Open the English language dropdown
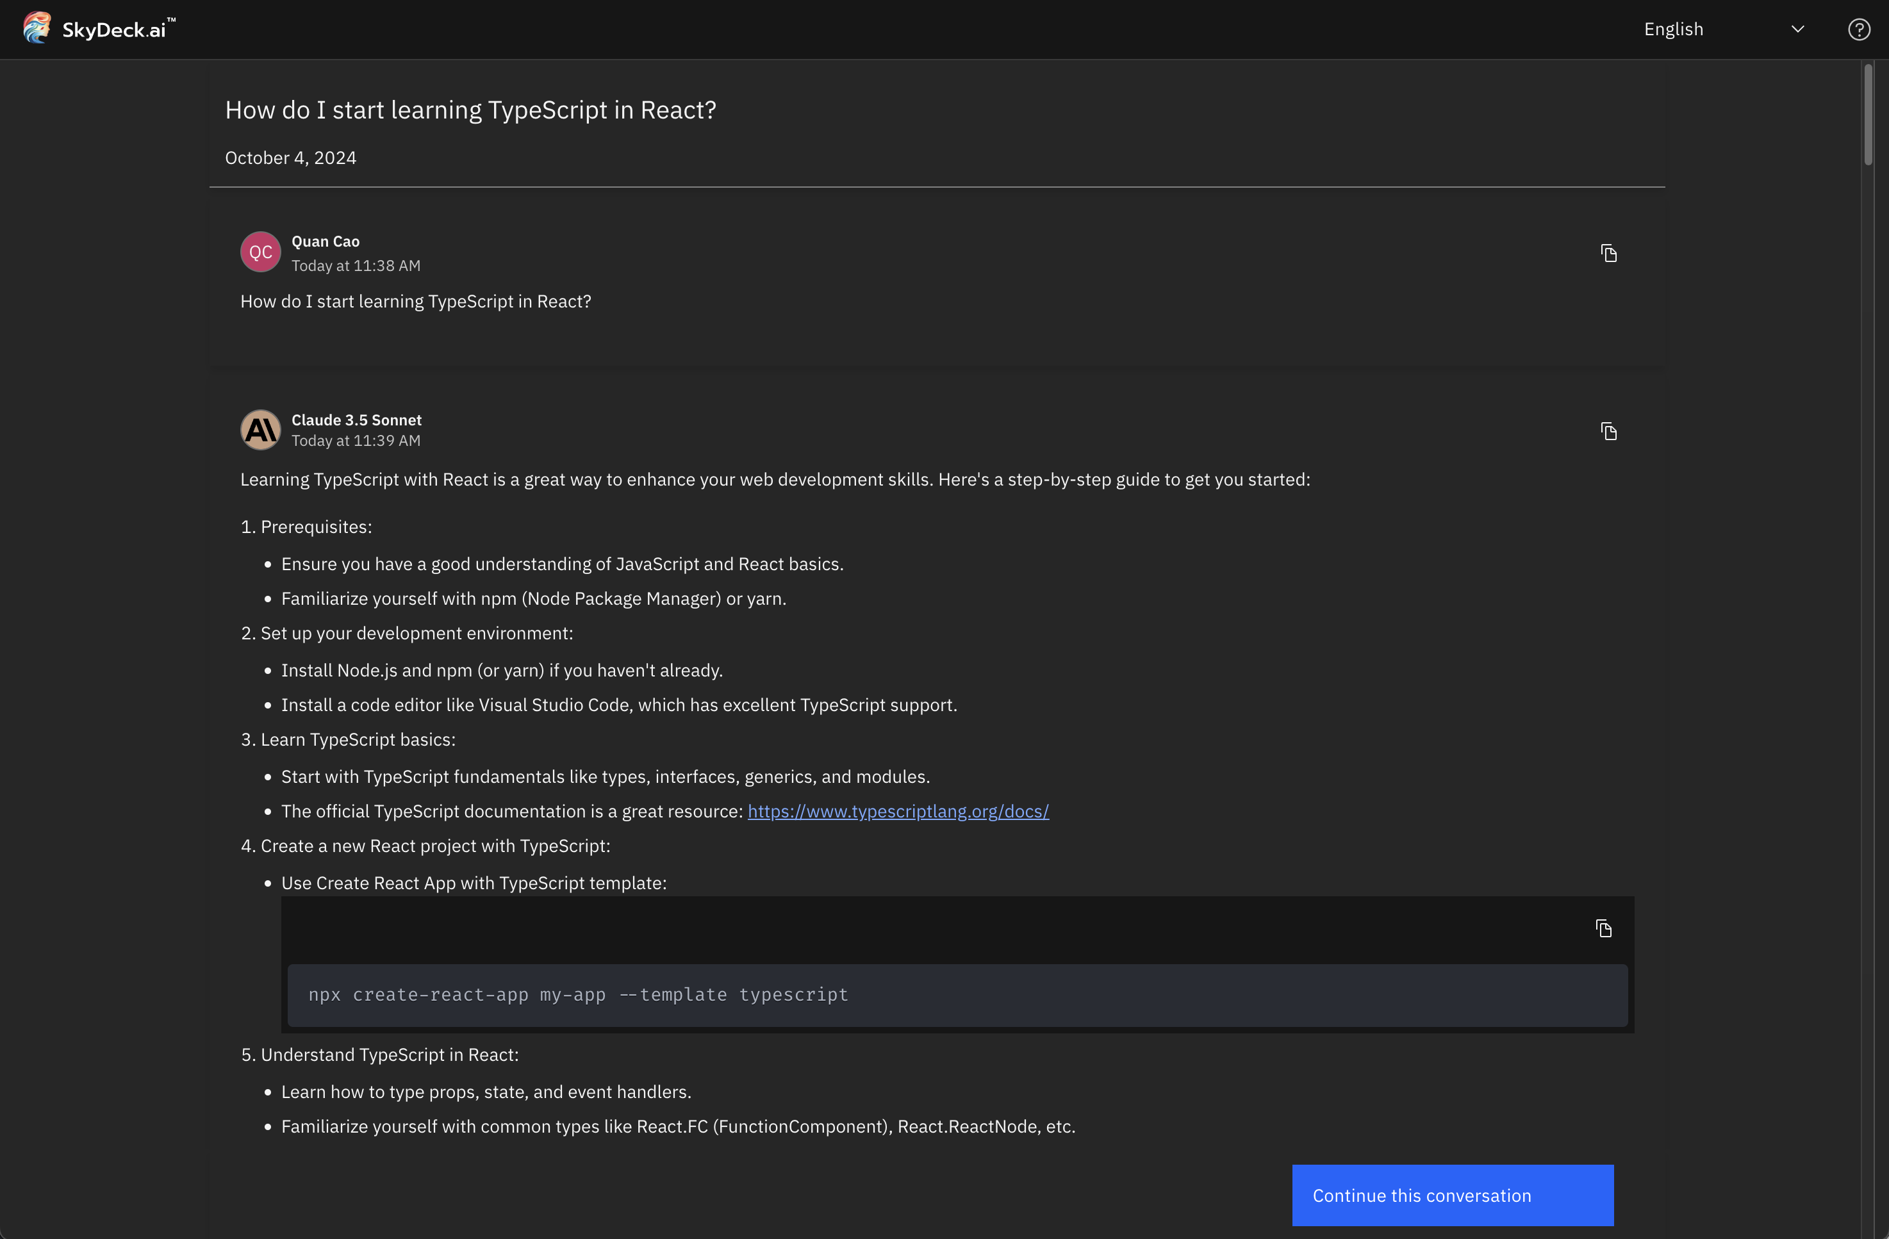The image size is (1889, 1239). pyautogui.click(x=1722, y=29)
